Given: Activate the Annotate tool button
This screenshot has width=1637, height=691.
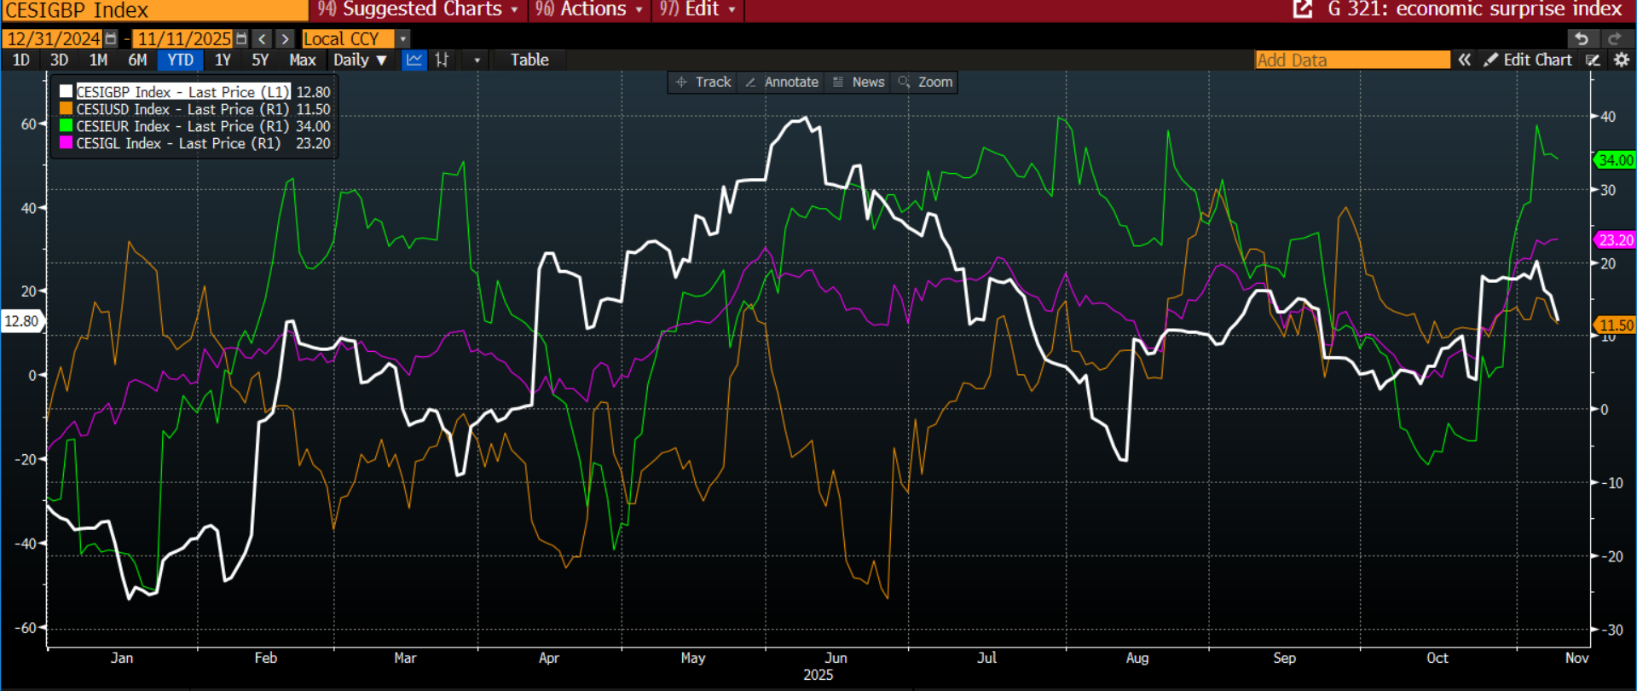Looking at the screenshot, I should [782, 82].
